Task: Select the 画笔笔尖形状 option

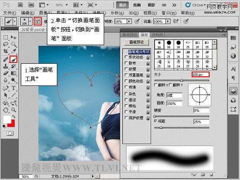Action: click(x=139, y=52)
